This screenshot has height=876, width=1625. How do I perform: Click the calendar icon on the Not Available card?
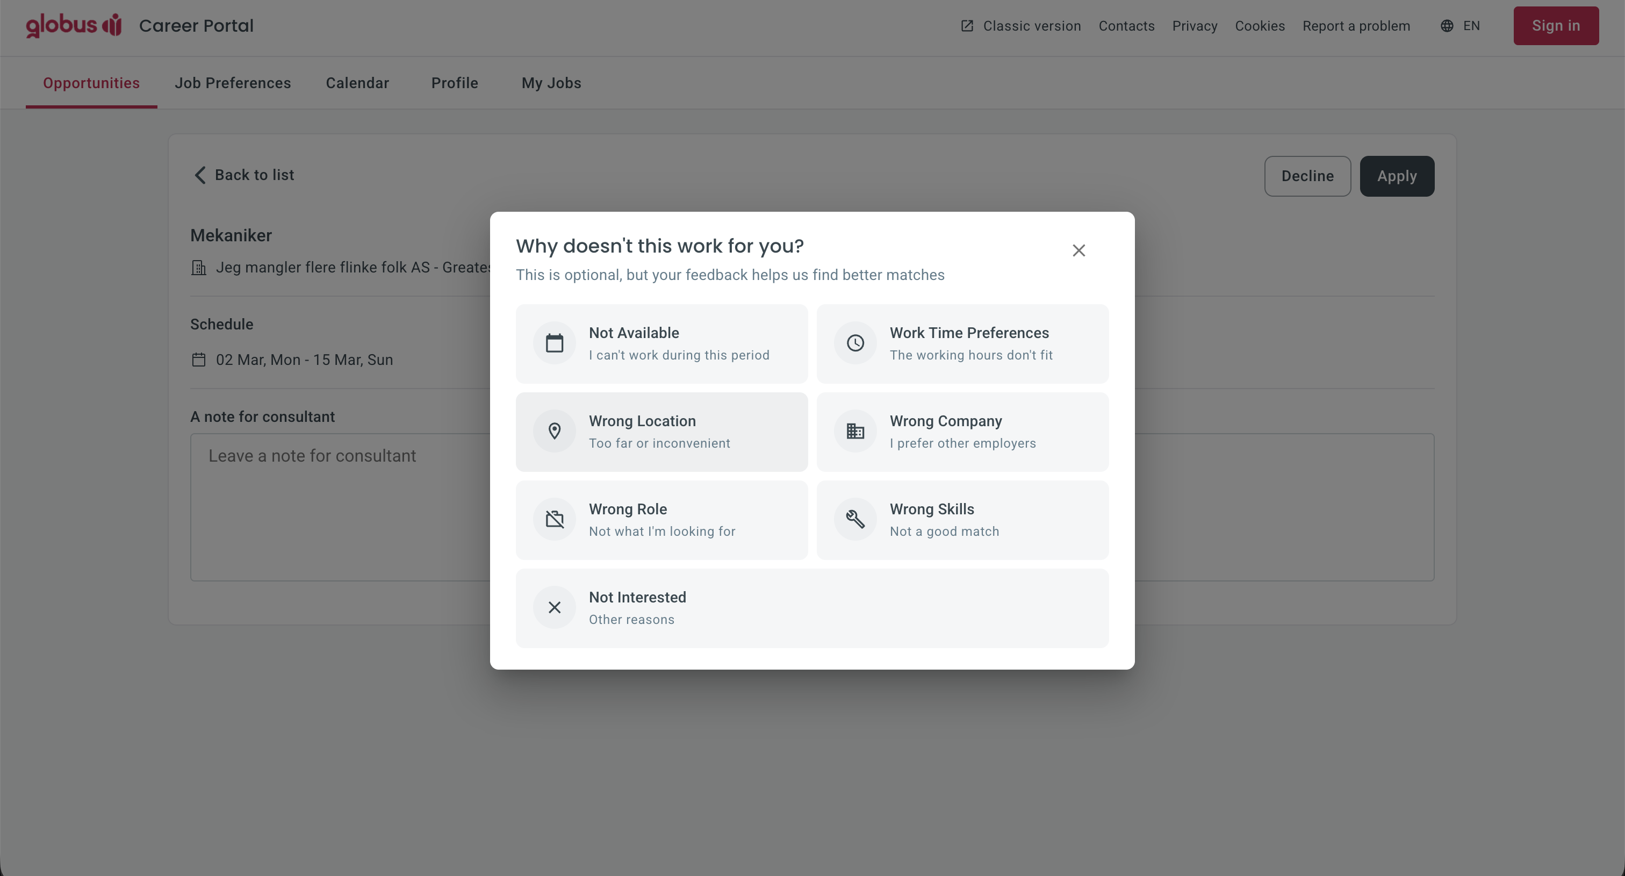pyautogui.click(x=554, y=342)
